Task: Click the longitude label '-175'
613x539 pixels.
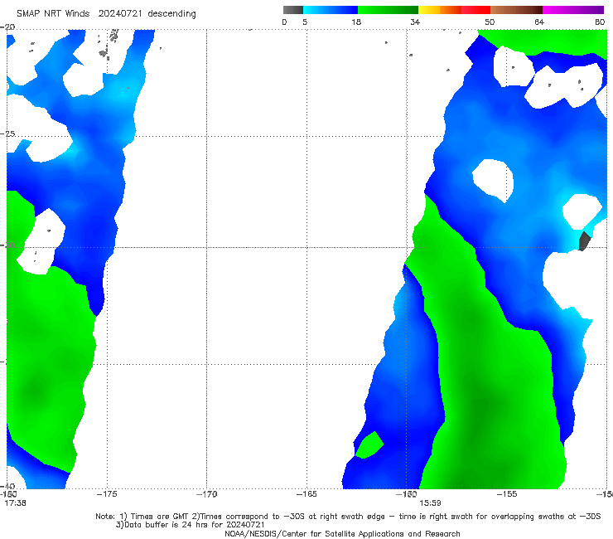Action: (107, 494)
